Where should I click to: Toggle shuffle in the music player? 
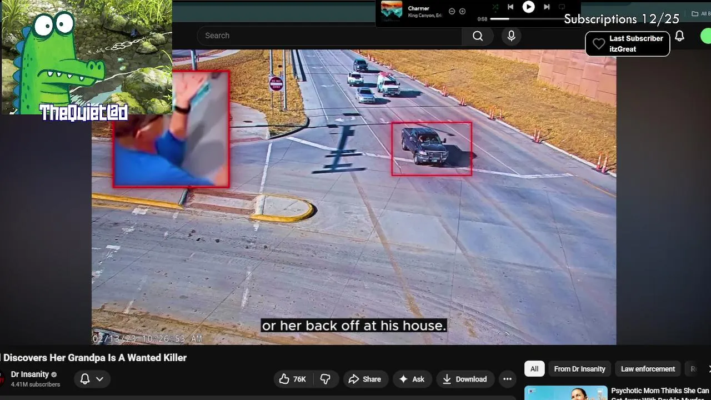click(x=495, y=7)
